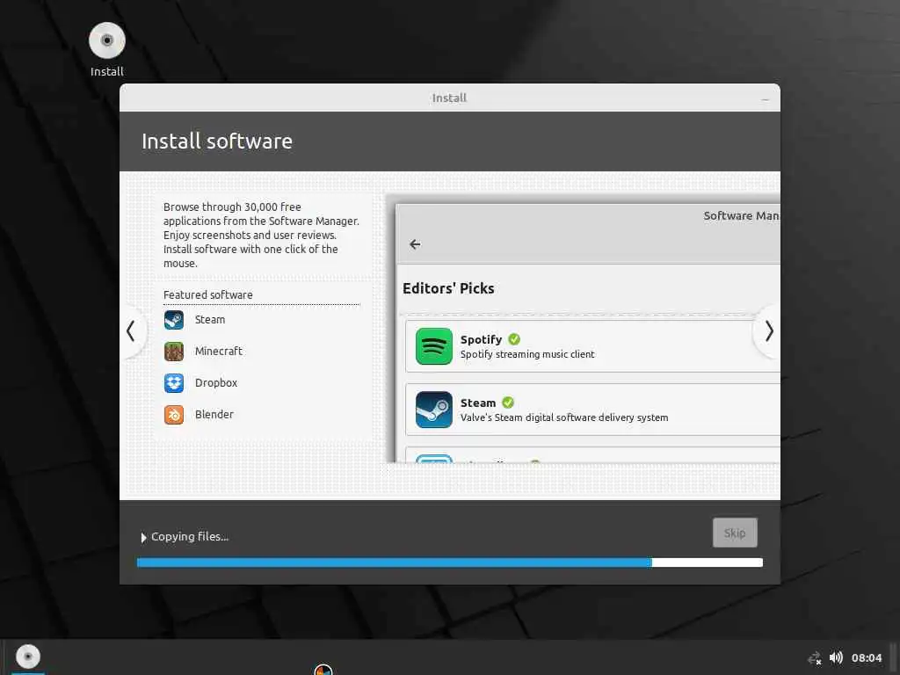This screenshot has height=675, width=900.
Task: Click the 'Dropbox' label in Featured software
Action: [216, 383]
